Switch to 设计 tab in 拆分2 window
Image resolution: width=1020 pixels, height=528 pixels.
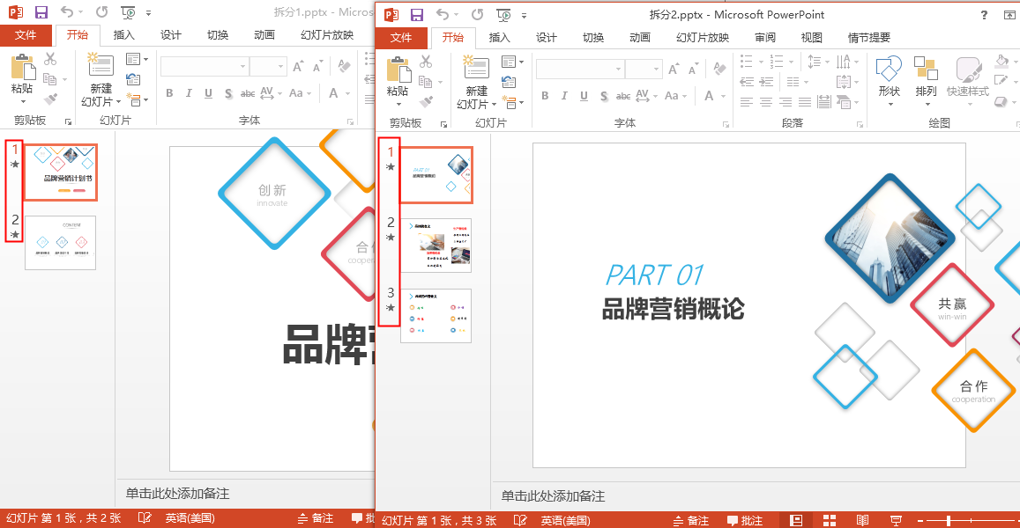pos(547,38)
